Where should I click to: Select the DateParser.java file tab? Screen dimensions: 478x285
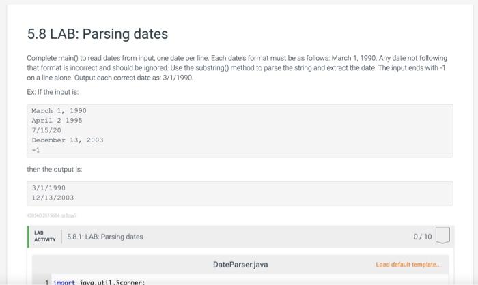[240, 265]
